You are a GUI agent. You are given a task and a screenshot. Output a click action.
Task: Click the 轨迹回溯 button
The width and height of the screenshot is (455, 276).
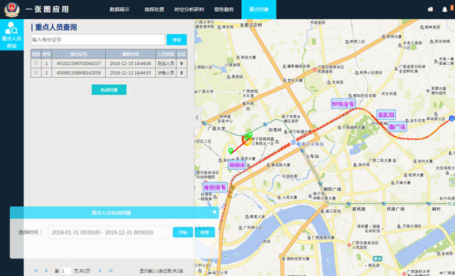(109, 90)
